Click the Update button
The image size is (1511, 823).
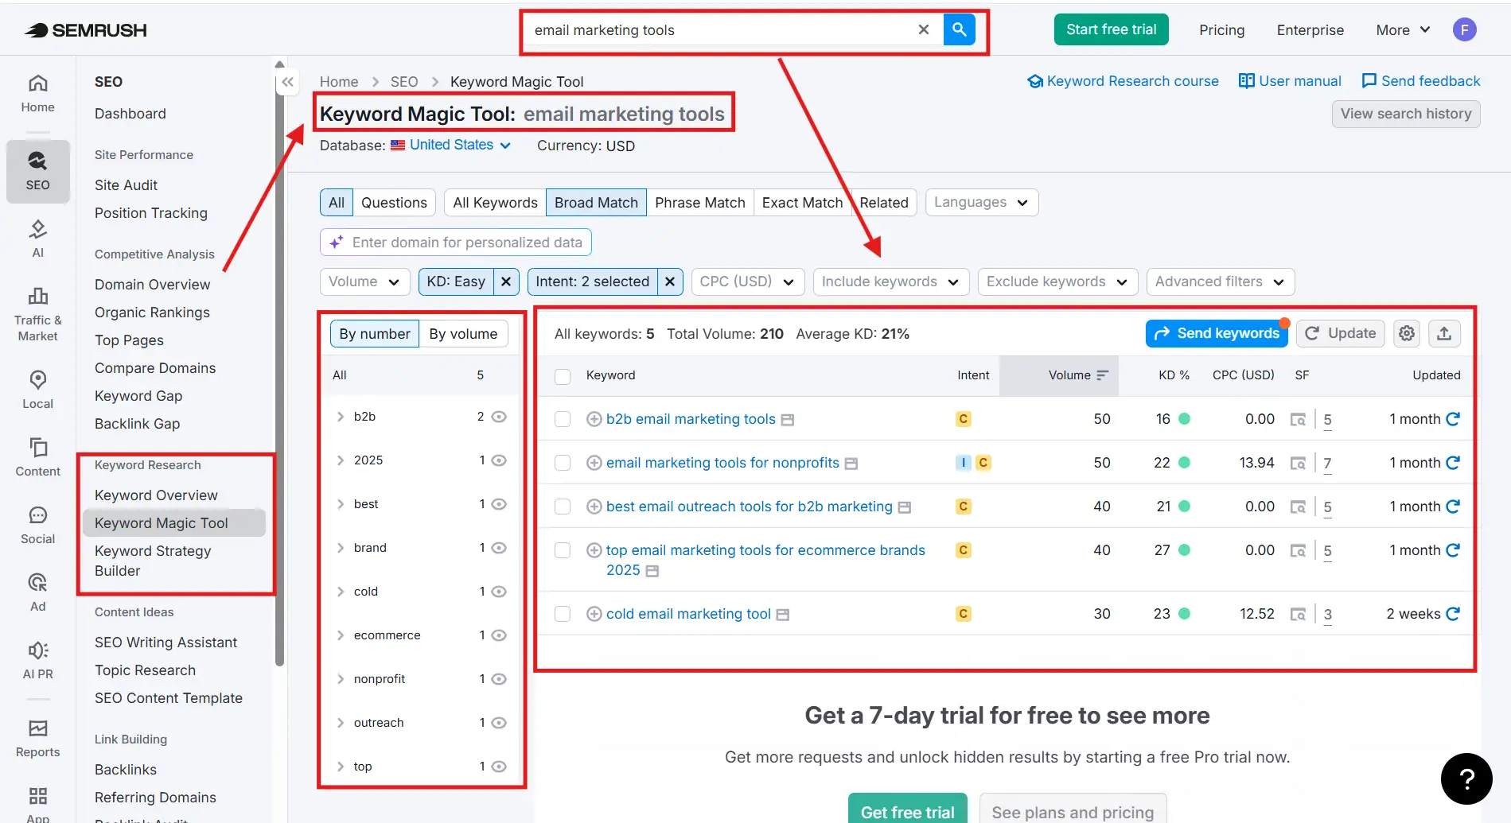[x=1340, y=333]
